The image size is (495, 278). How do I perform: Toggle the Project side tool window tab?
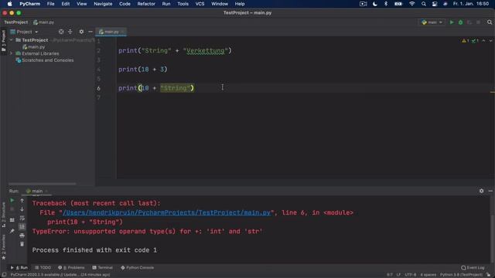[3, 41]
